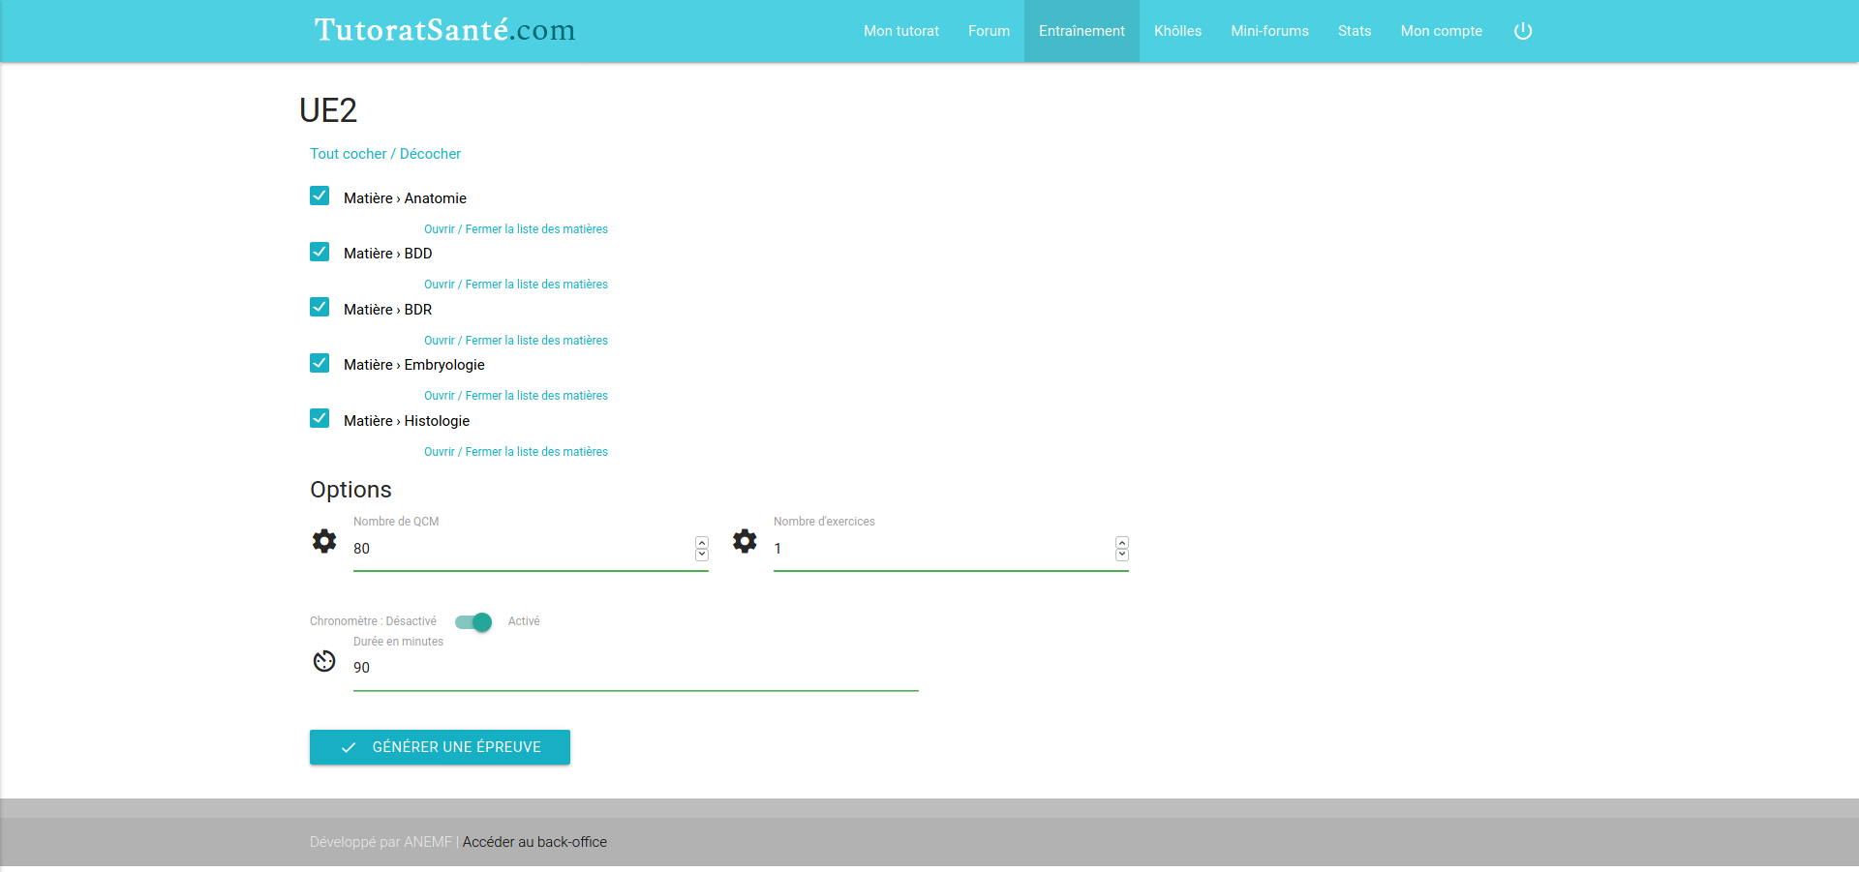Click the Activé label beside the toggle

click(524, 621)
